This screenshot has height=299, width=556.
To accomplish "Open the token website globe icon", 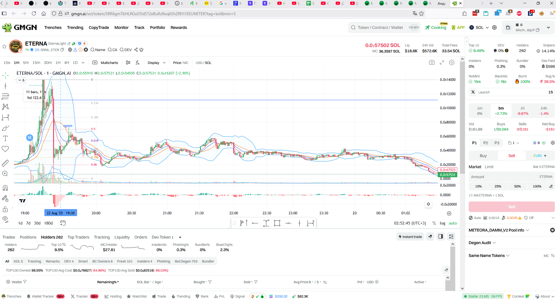I will pos(70,50).
